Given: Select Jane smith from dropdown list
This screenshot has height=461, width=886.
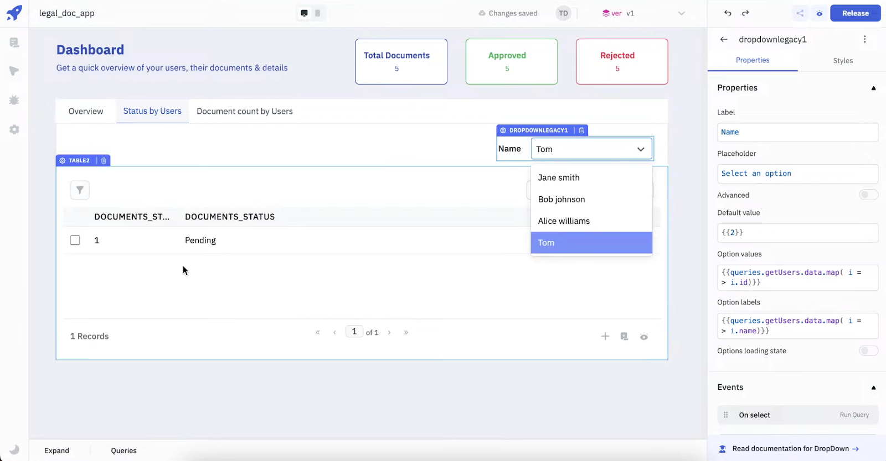Looking at the screenshot, I should pyautogui.click(x=591, y=177).
